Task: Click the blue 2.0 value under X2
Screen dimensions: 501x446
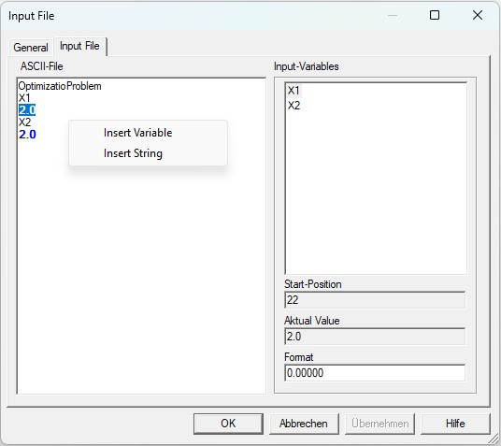Action: click(27, 135)
